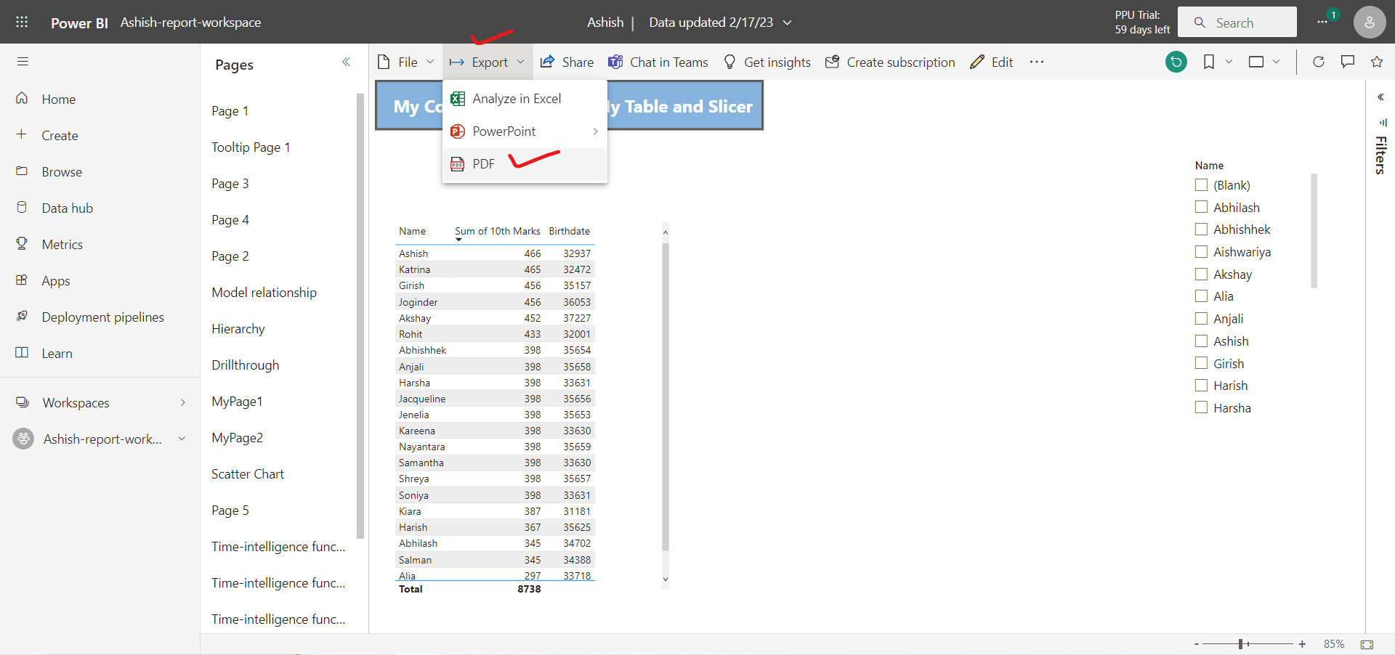Select Harsha in the Name slicer
Image resolution: width=1395 pixels, height=655 pixels.
point(1201,407)
